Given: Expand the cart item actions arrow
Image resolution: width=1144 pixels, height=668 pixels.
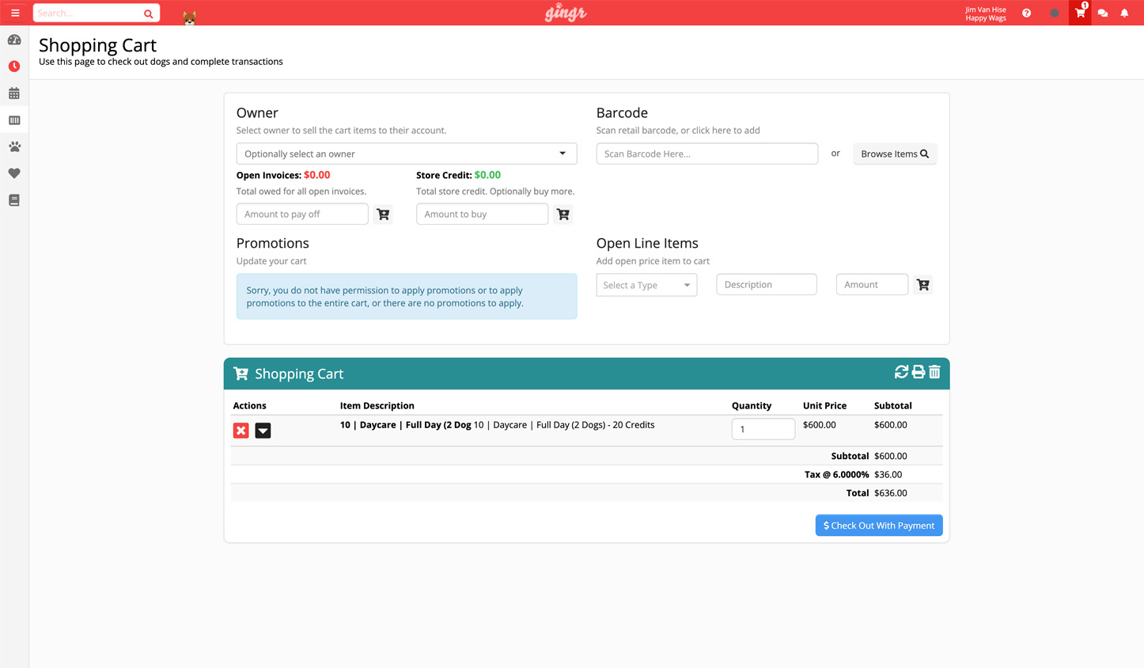Looking at the screenshot, I should tap(263, 430).
